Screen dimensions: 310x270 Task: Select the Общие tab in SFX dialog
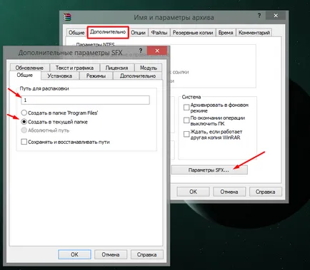[25, 76]
